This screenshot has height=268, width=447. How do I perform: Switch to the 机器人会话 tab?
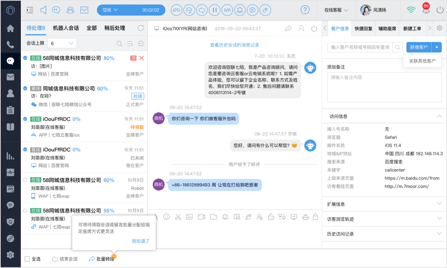[x=66, y=28]
